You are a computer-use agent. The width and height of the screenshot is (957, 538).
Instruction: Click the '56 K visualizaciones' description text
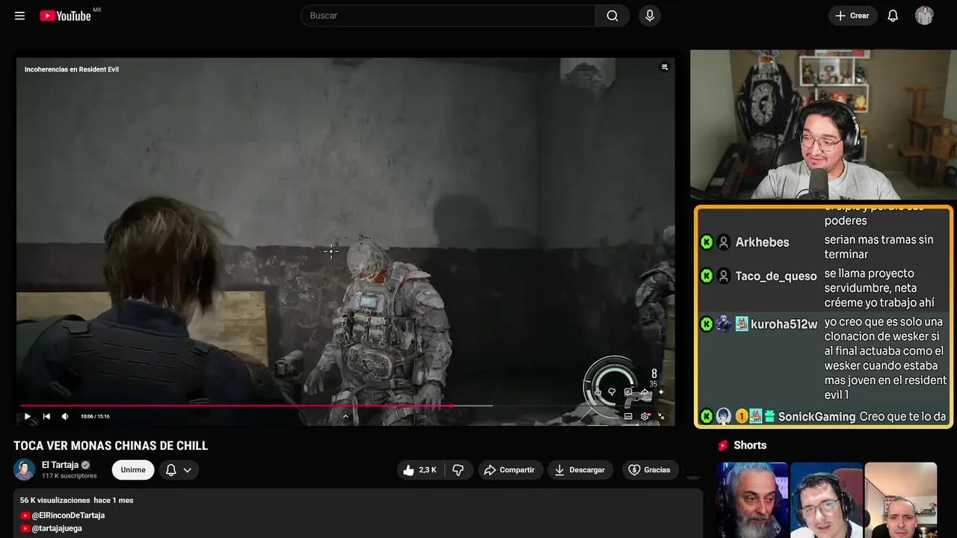click(55, 500)
